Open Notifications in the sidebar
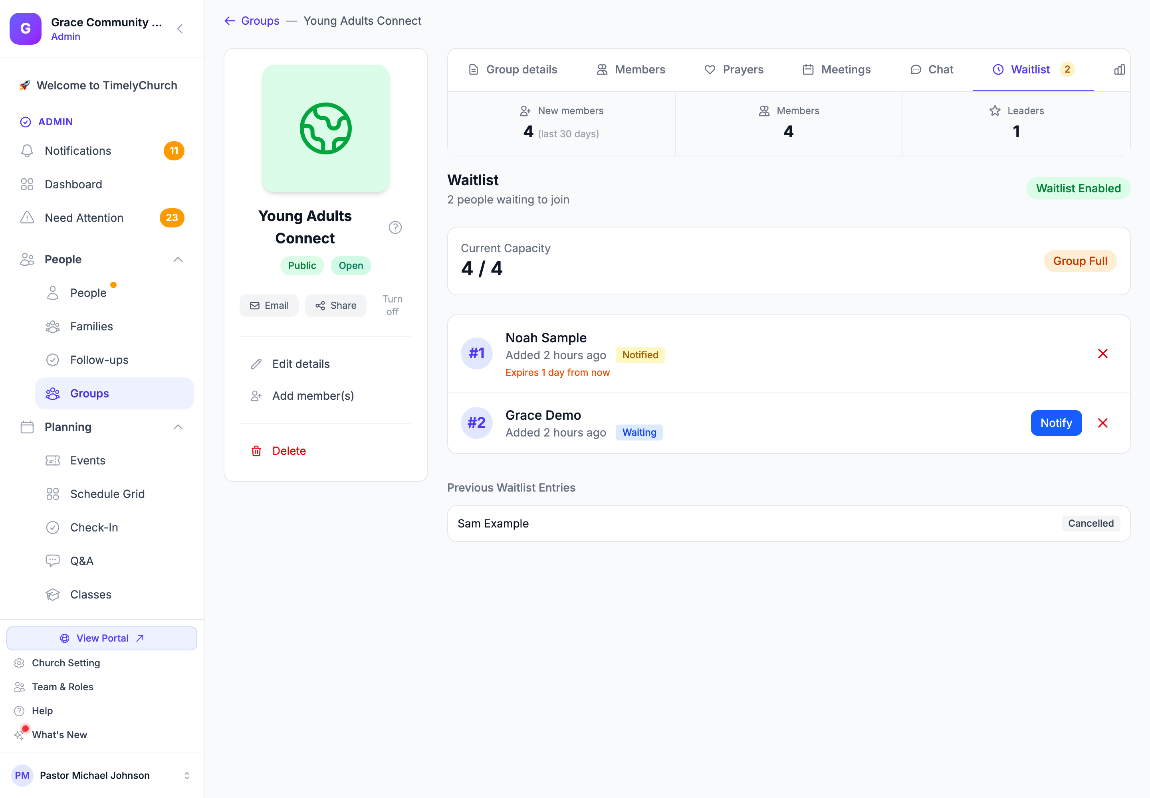The height and width of the screenshot is (798, 1150). point(101,151)
